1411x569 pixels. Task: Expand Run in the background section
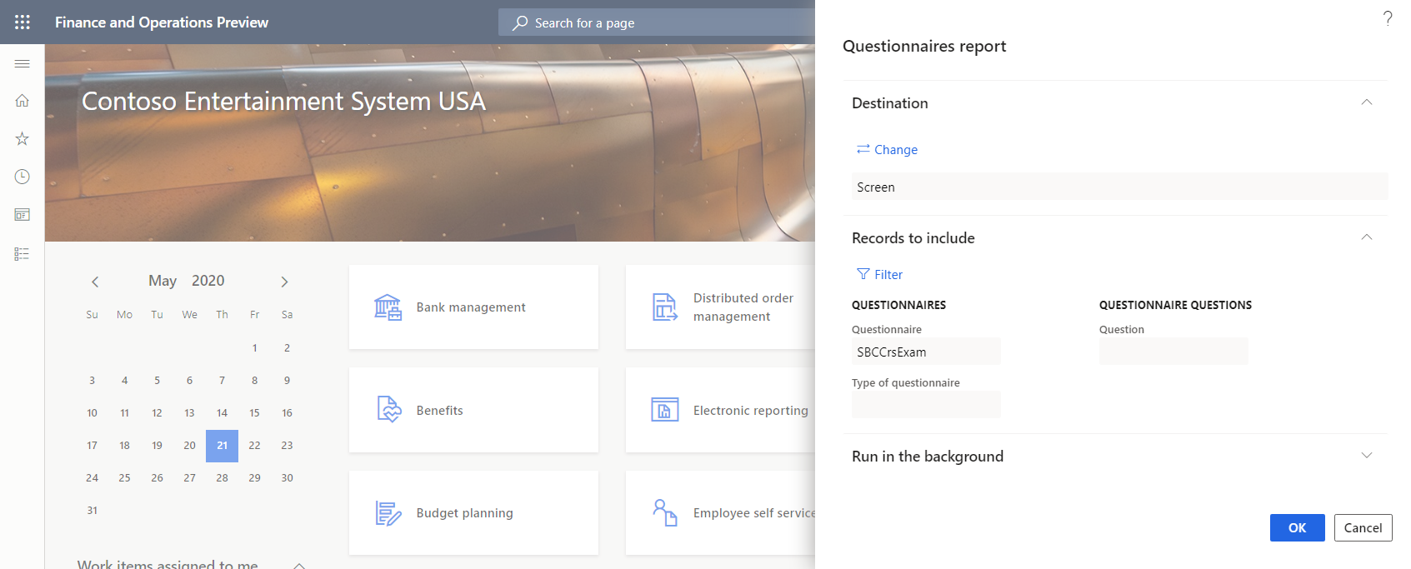coord(1367,456)
